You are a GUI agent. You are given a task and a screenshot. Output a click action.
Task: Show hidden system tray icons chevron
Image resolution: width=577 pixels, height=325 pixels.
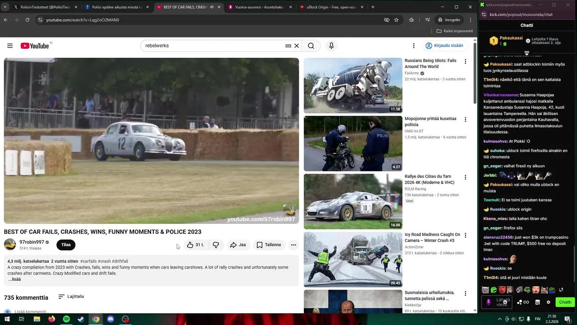click(500, 319)
